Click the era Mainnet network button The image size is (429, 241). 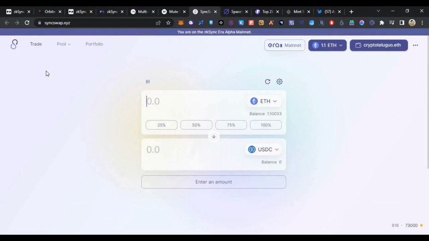pos(285,45)
